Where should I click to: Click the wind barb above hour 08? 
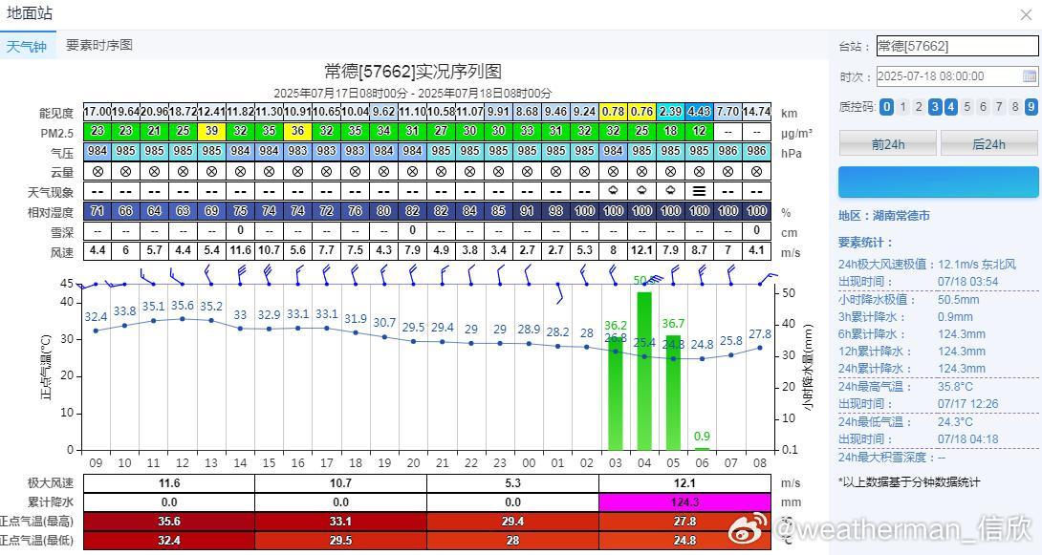coord(769,278)
